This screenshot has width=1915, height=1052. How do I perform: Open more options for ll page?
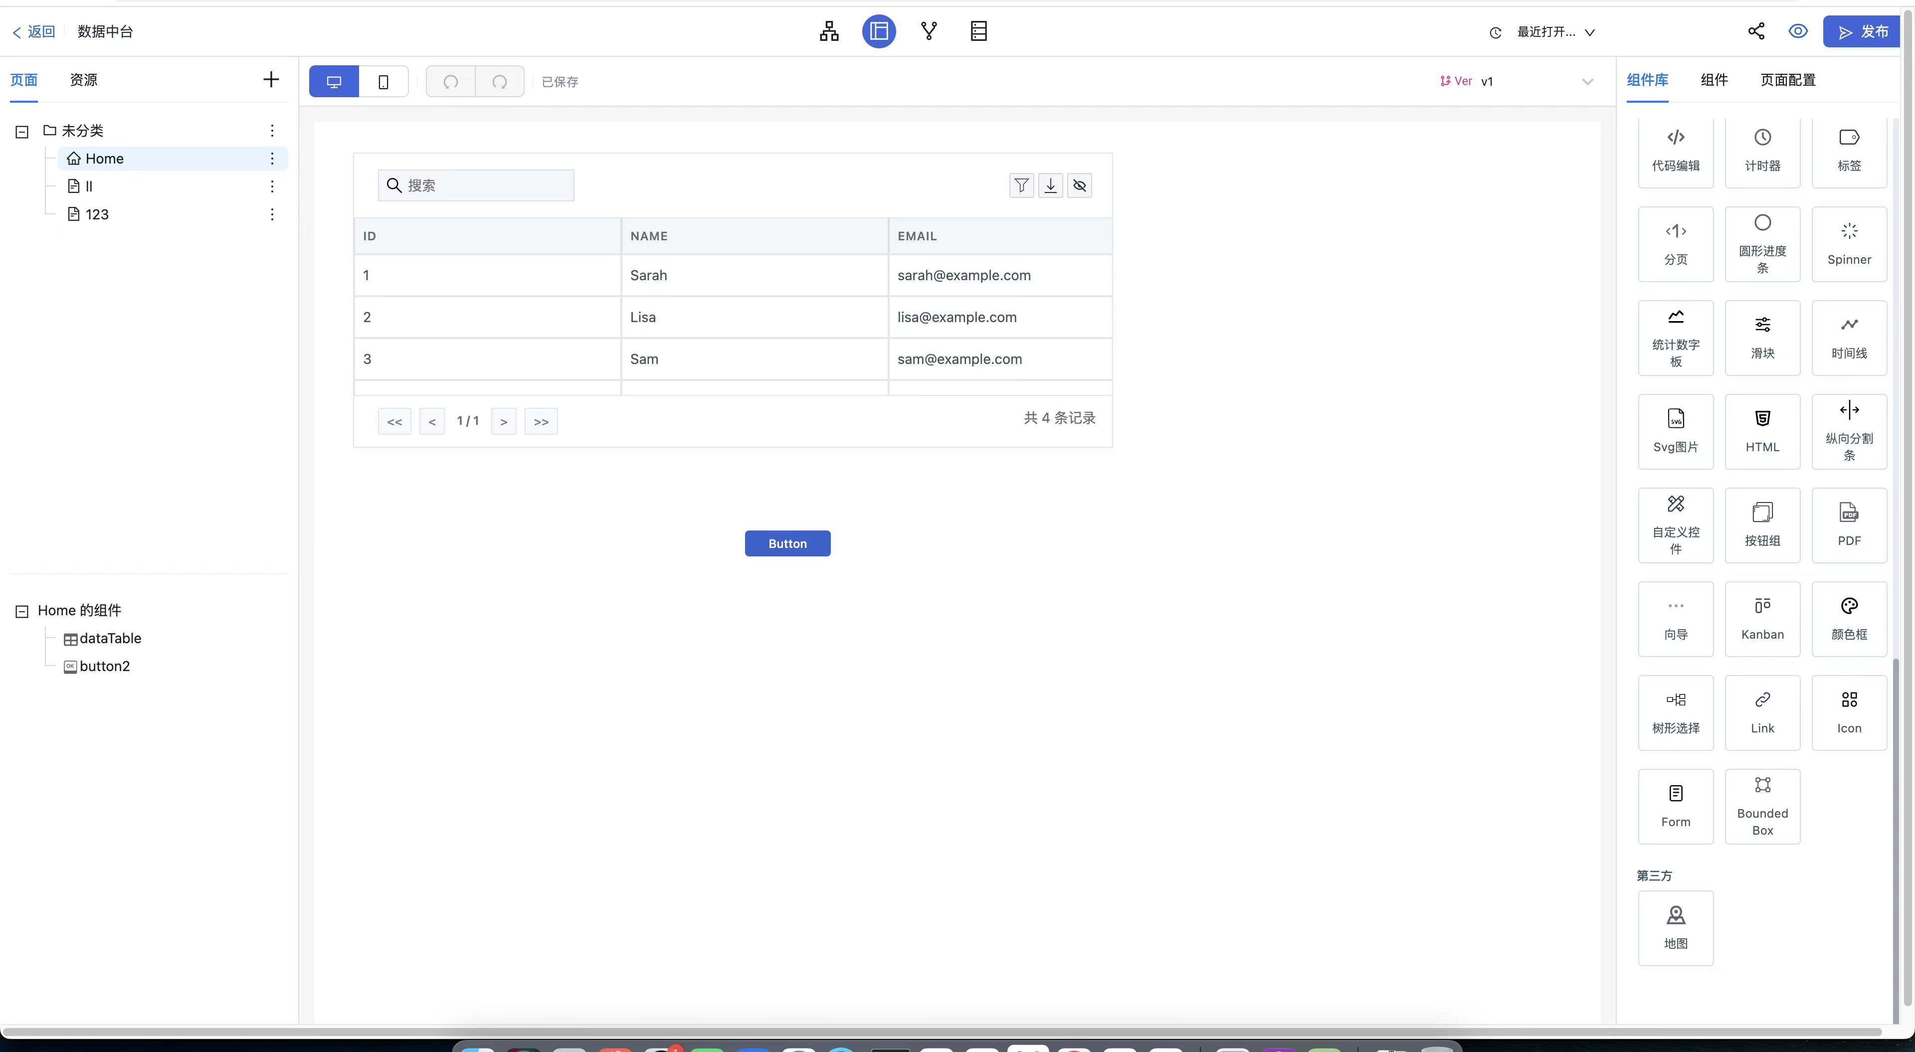[x=272, y=186]
